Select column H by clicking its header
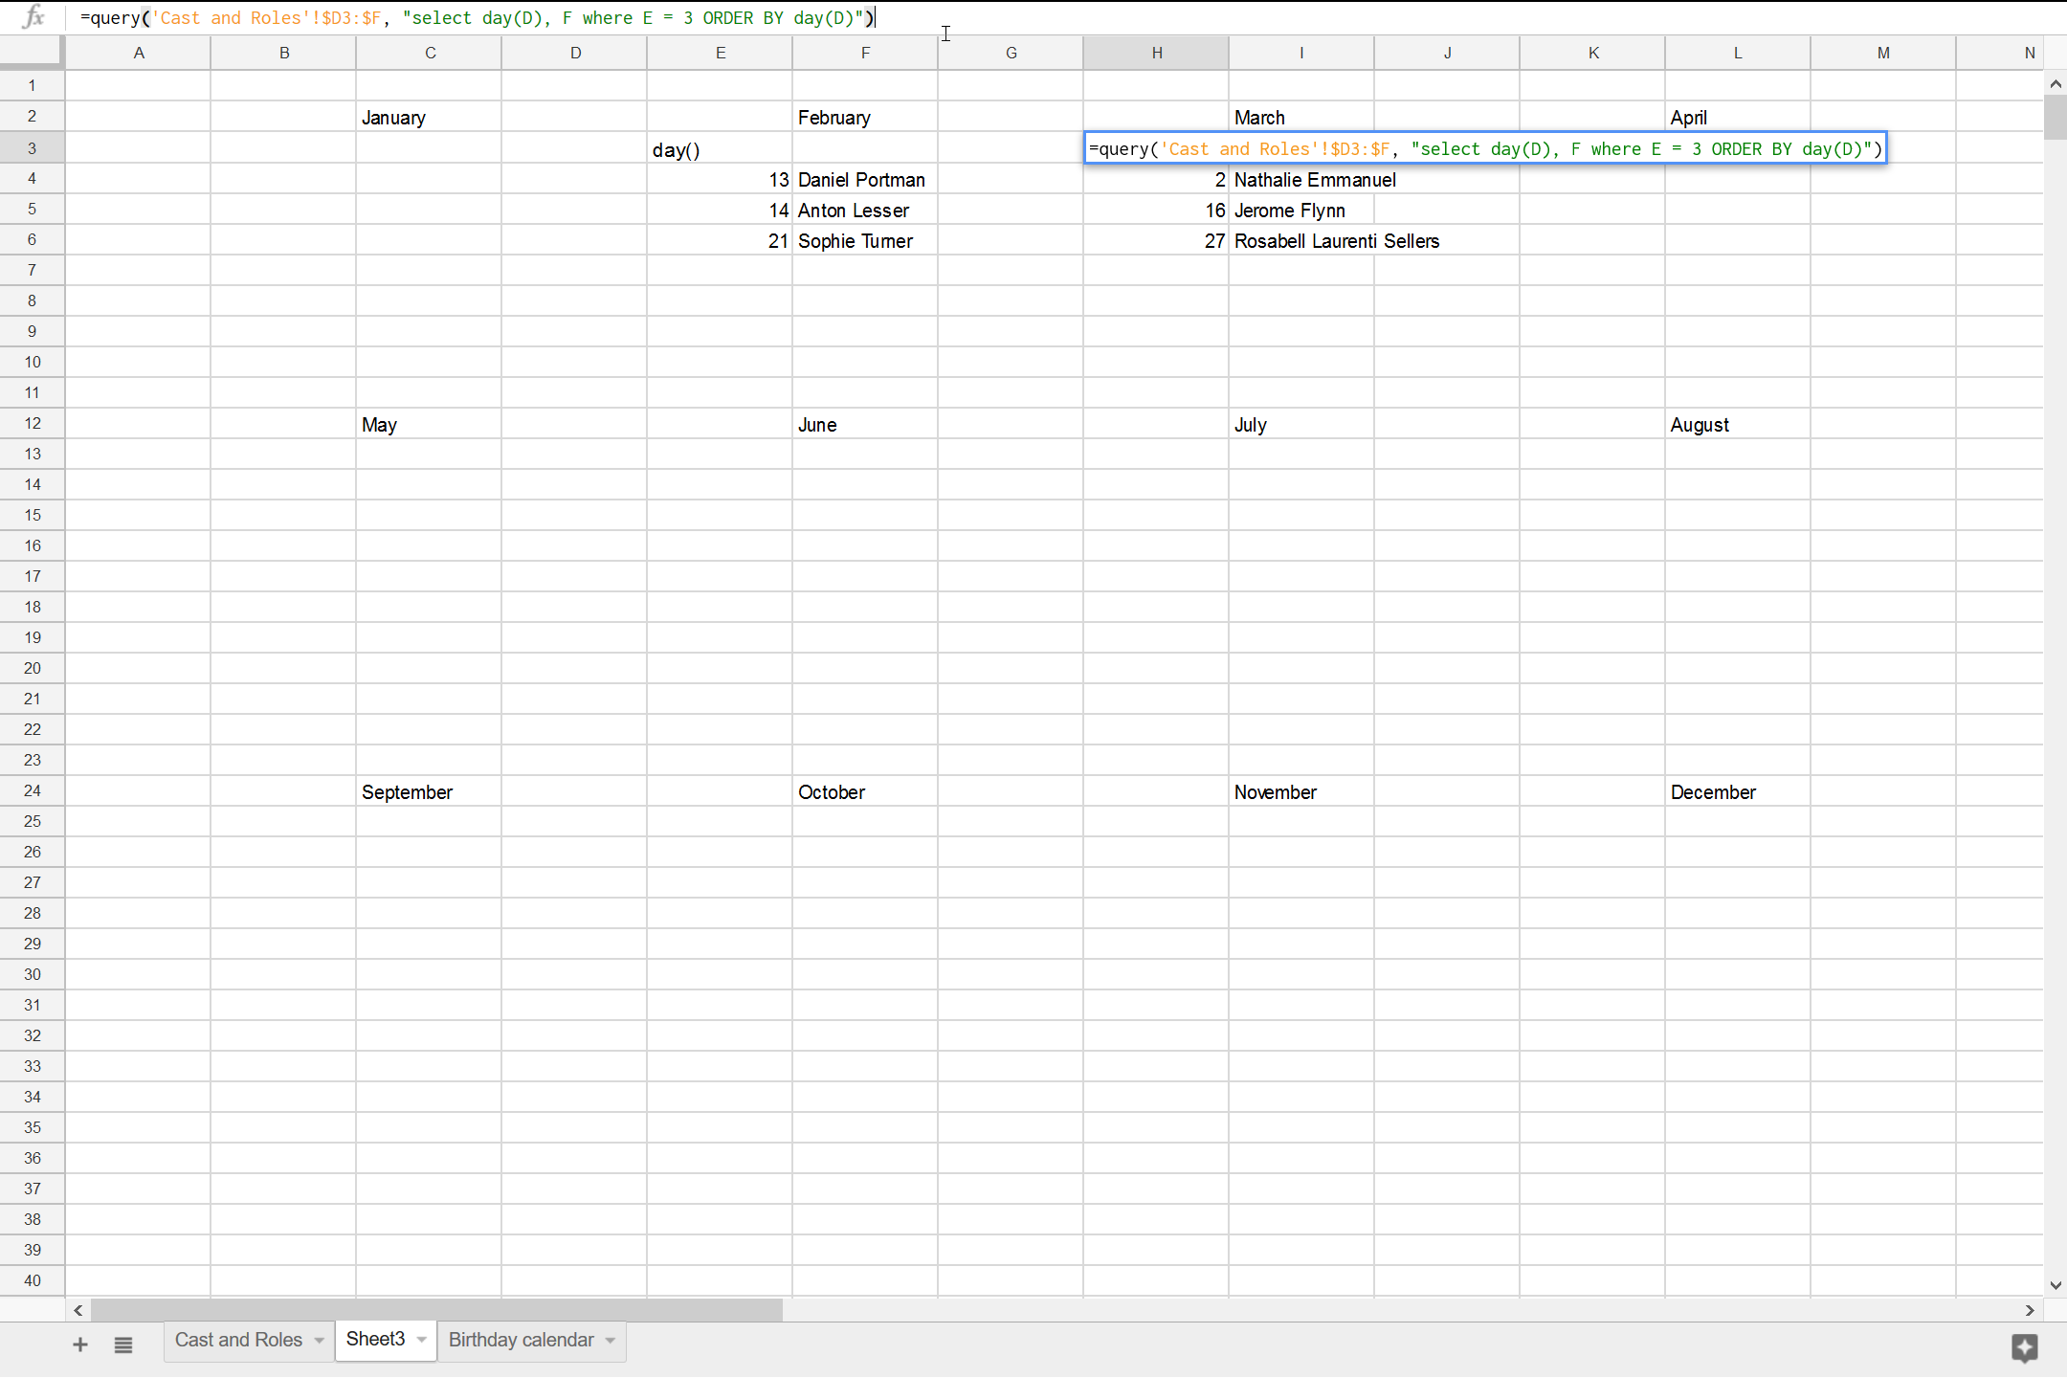This screenshot has width=2067, height=1378. point(1155,53)
